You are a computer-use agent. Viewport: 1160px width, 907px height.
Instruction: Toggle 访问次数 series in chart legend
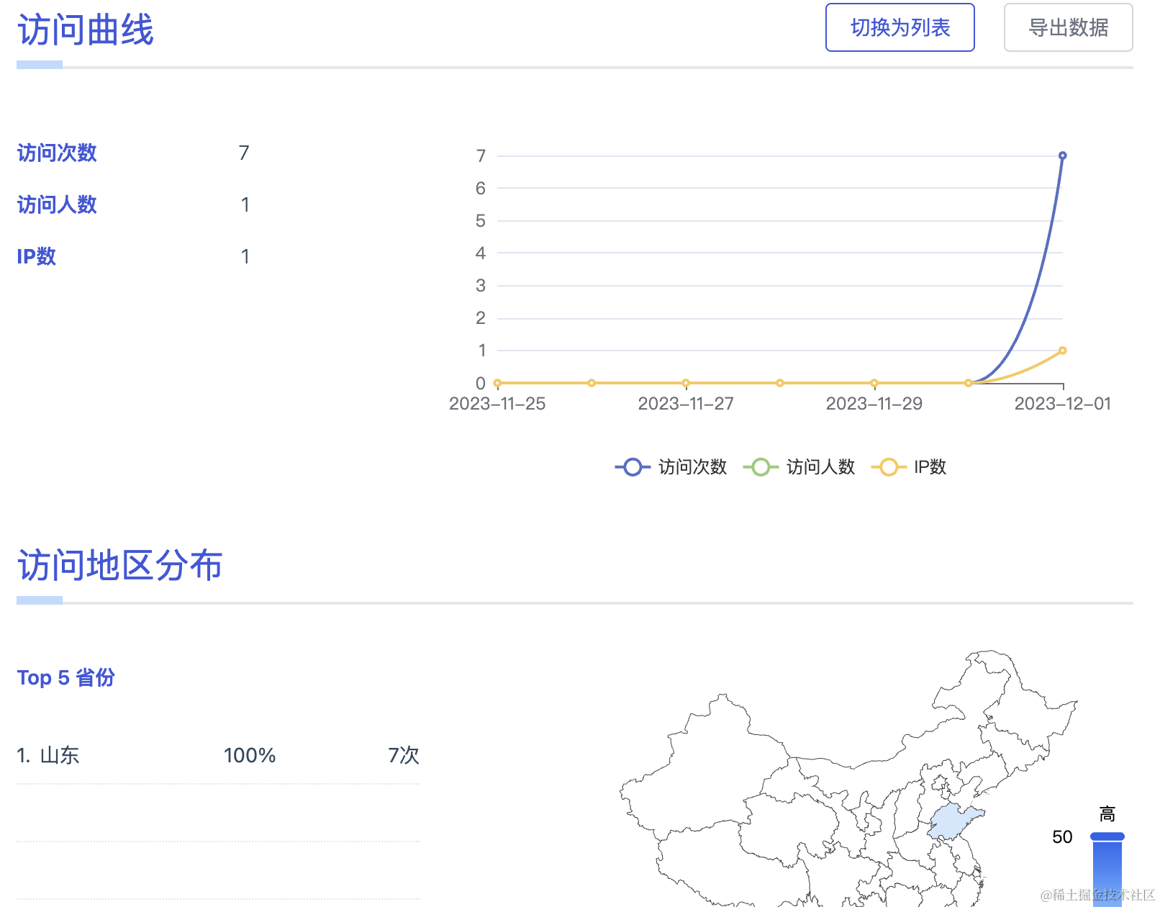coord(692,467)
